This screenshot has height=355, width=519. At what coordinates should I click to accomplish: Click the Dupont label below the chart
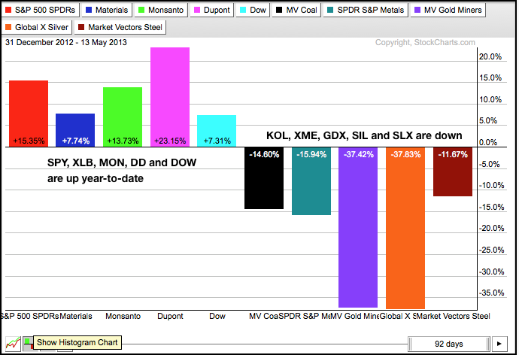point(170,317)
